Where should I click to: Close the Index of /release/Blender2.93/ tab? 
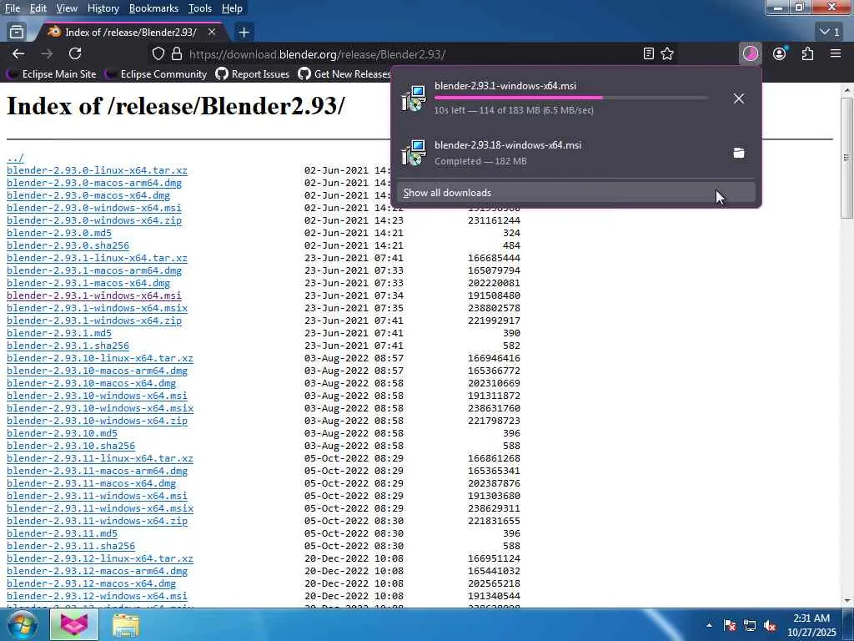(x=212, y=33)
